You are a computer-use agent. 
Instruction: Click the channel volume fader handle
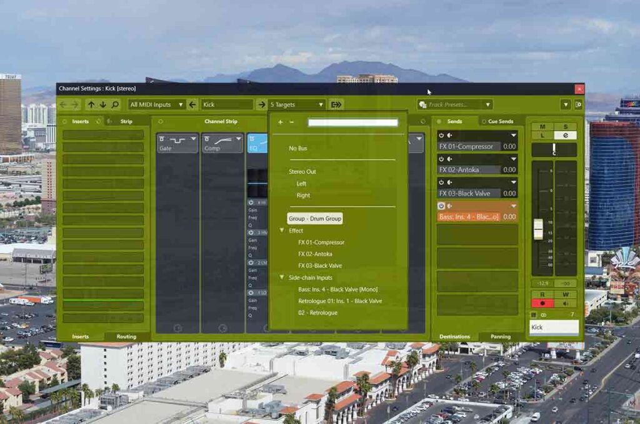pyautogui.click(x=538, y=230)
